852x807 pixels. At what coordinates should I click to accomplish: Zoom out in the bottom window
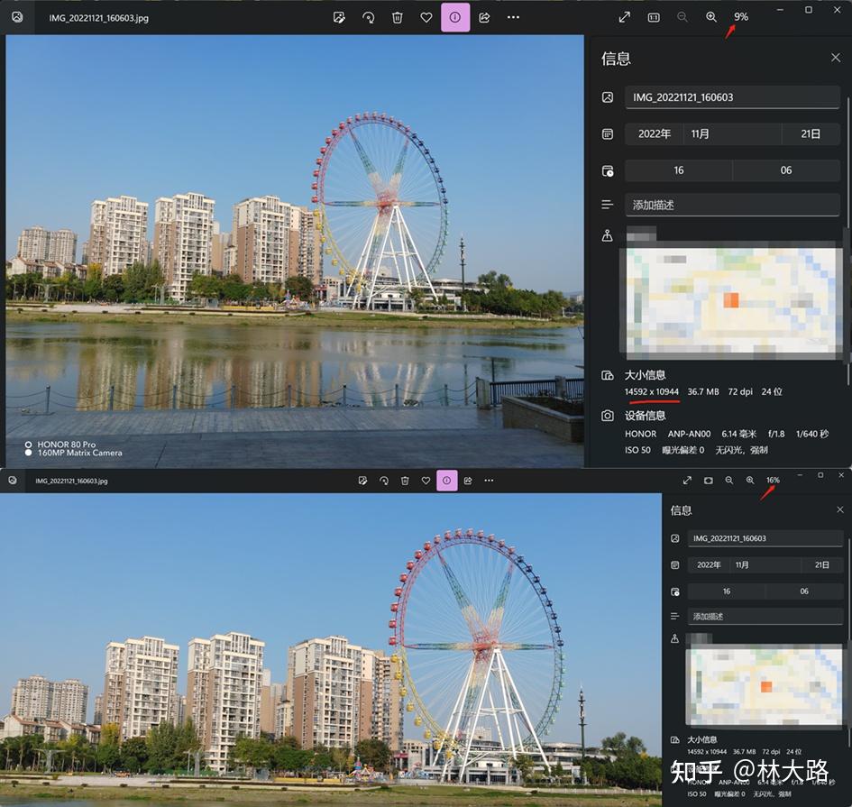729,481
